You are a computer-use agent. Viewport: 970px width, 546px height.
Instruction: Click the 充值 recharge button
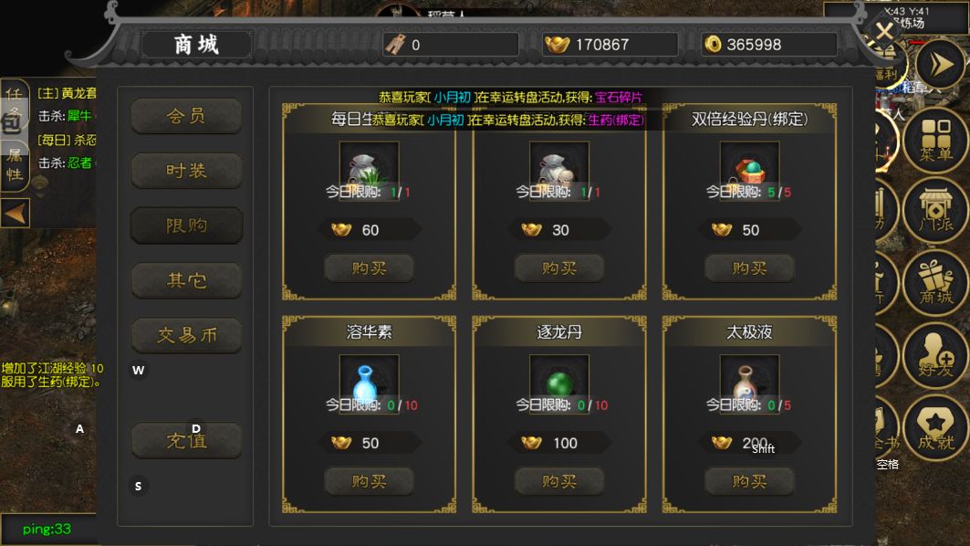(186, 441)
